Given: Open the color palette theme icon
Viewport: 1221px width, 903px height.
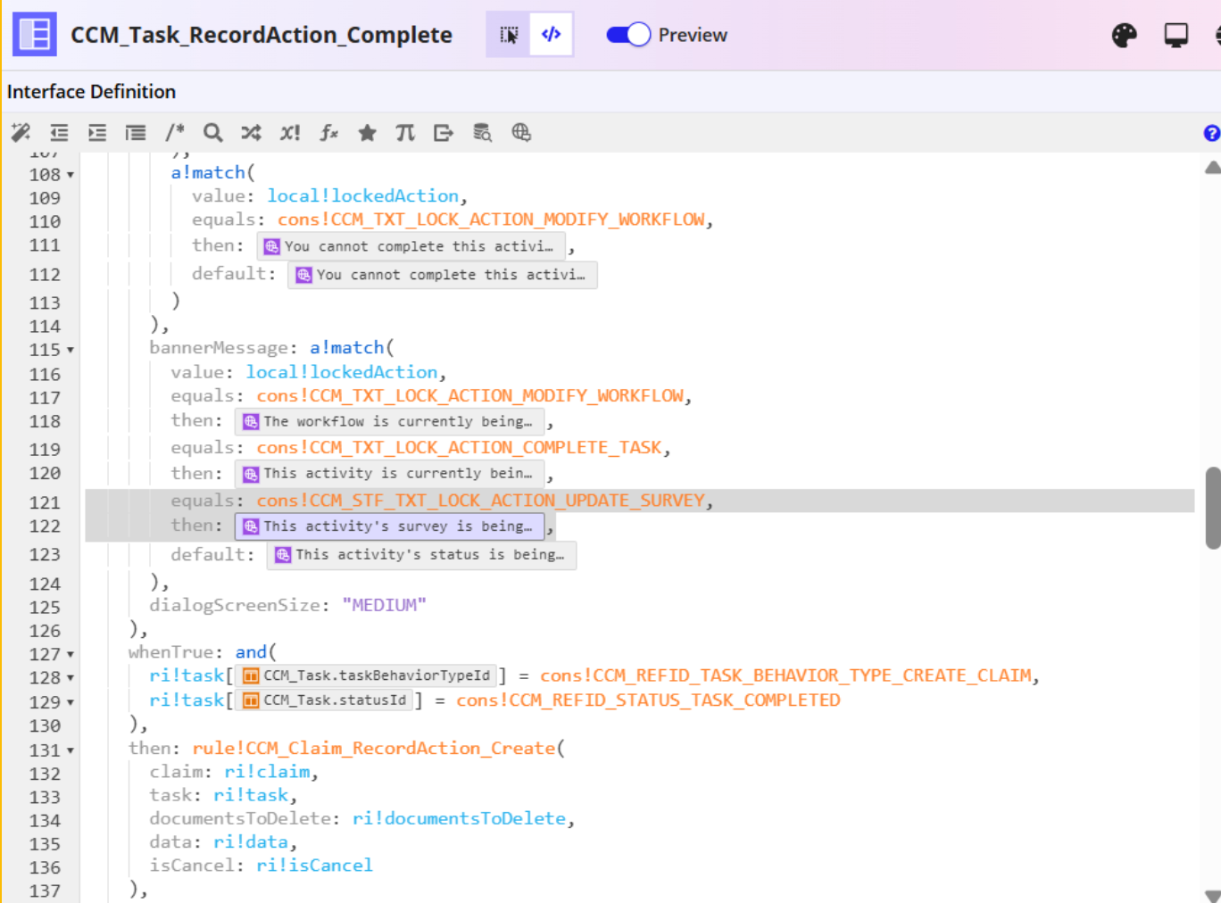Looking at the screenshot, I should 1125,35.
